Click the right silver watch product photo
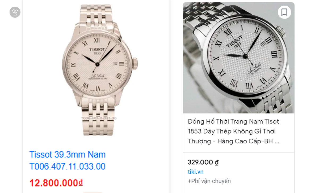 click(239, 58)
